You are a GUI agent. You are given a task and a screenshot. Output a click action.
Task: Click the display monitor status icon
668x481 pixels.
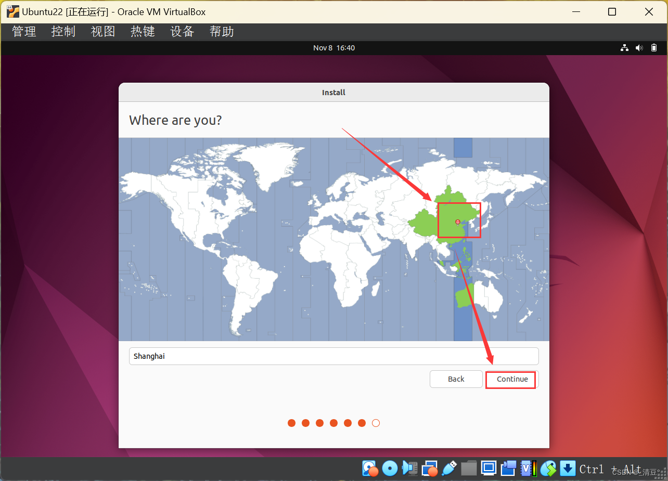[489, 469]
